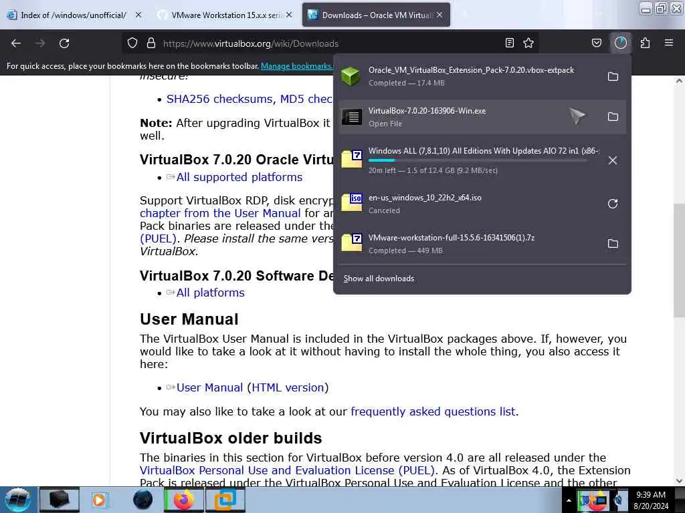This screenshot has width=685, height=513.
Task: Open the Firefox hamburger menu
Action: pos(669,43)
